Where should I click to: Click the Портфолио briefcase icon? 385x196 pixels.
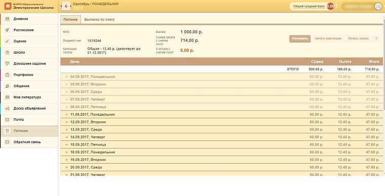[8, 75]
